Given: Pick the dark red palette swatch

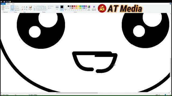Looking at the screenshot, I should pos(72,6).
